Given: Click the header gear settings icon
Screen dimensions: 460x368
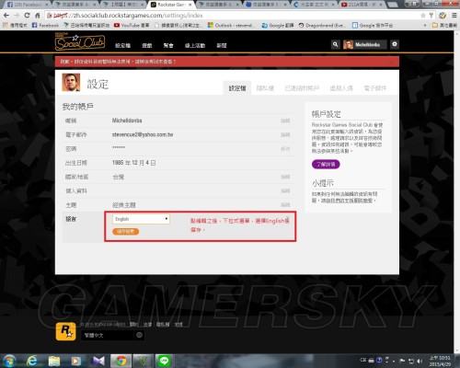Looking at the screenshot, I should (x=395, y=44).
